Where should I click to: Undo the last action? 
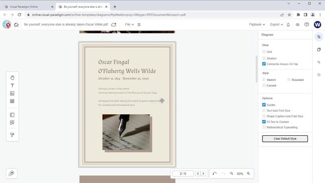(215, 173)
